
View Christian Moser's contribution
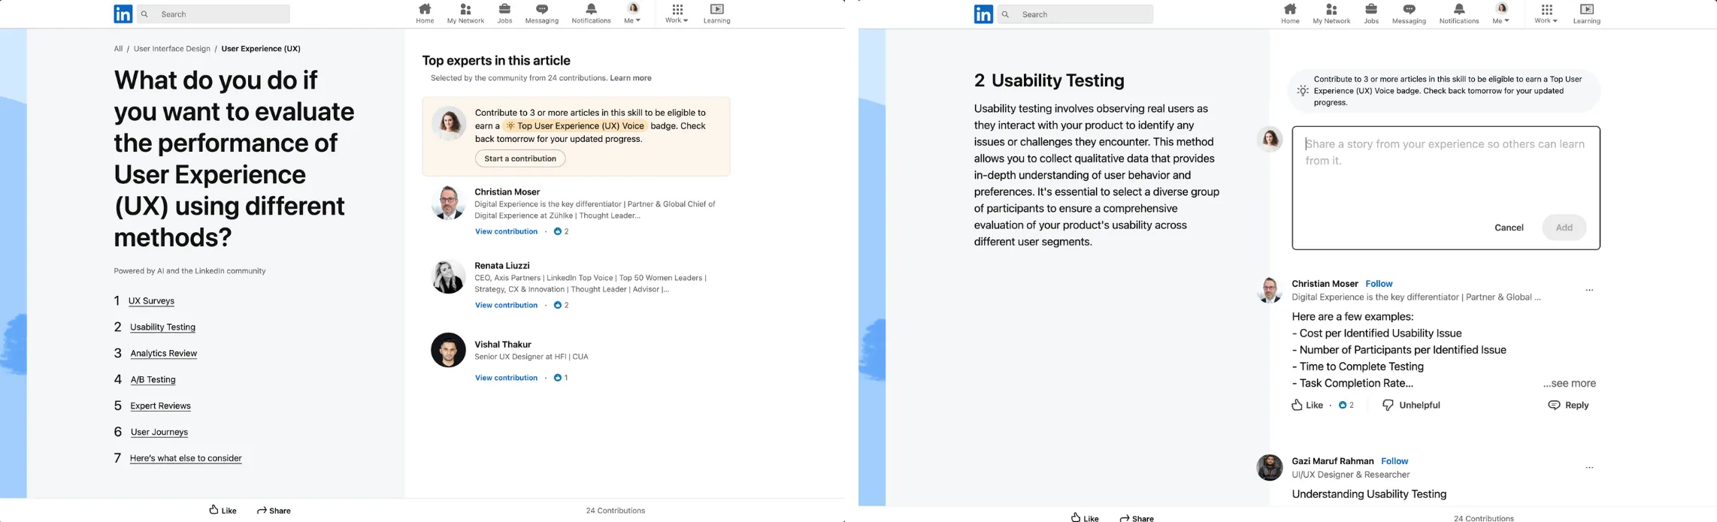(506, 231)
